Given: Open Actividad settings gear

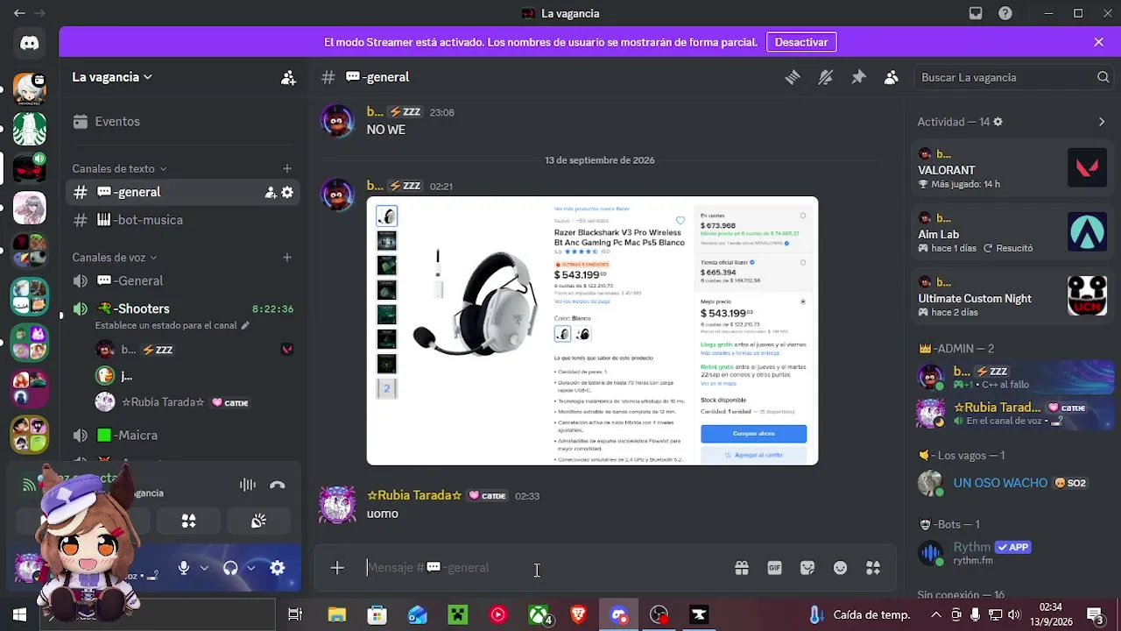Looking at the screenshot, I should tap(998, 122).
